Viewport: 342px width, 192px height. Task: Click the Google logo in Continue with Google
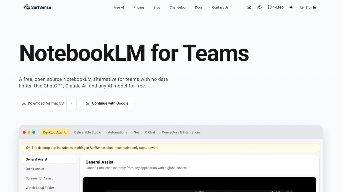(x=87, y=103)
